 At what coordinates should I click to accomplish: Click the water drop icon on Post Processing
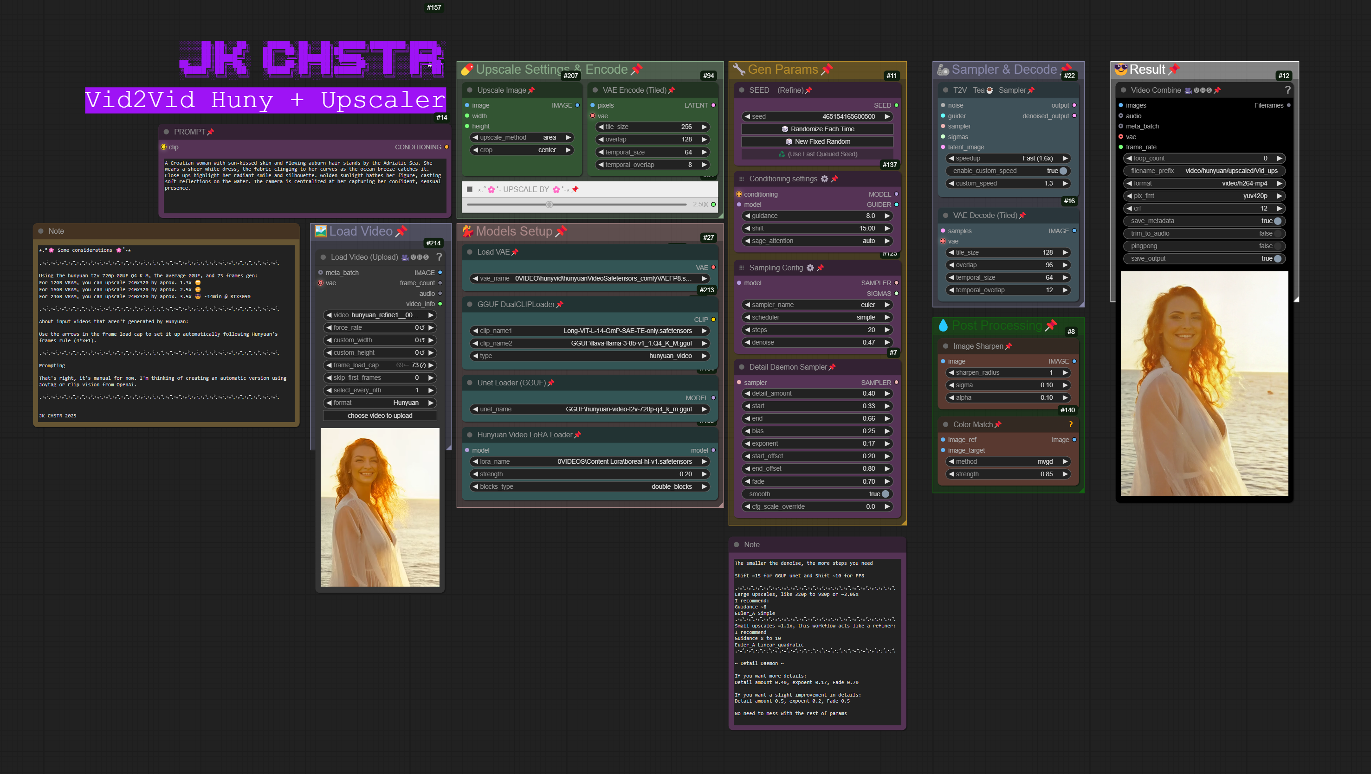tap(943, 326)
